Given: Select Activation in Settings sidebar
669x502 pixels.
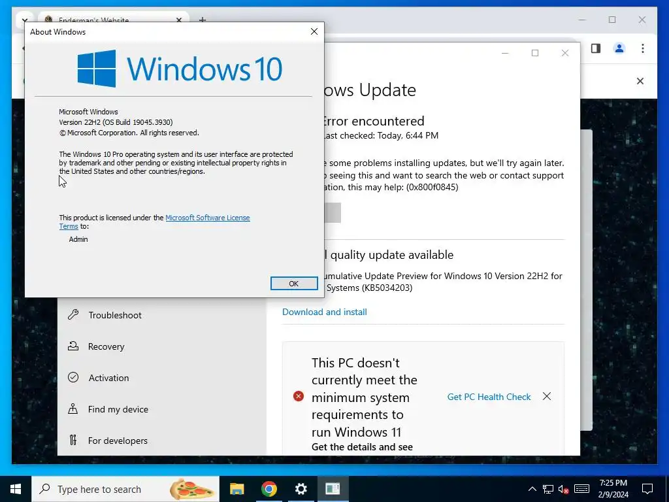Looking at the screenshot, I should pyautogui.click(x=108, y=378).
